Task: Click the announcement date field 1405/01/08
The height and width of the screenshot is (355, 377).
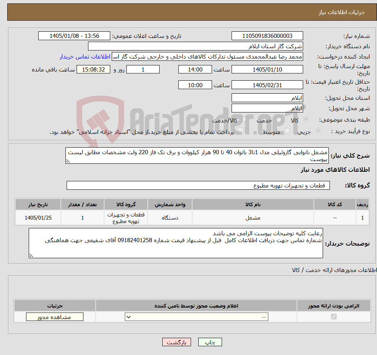Action: (x=74, y=36)
